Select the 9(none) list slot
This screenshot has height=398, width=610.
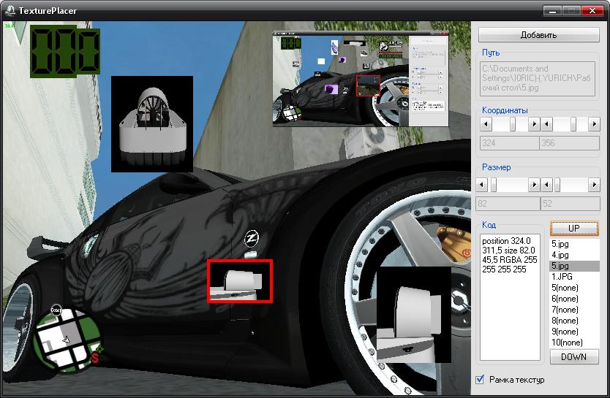click(x=574, y=332)
